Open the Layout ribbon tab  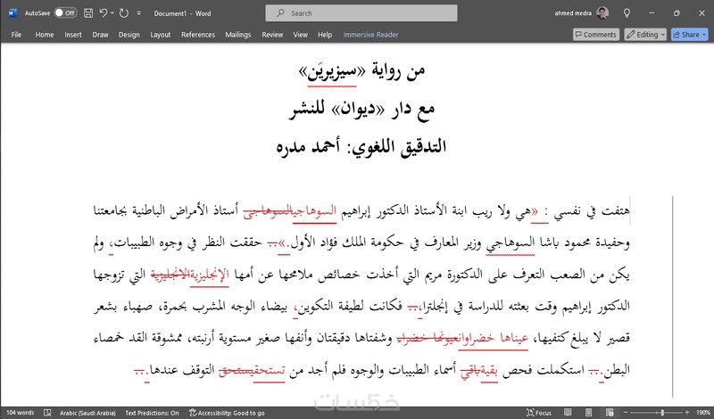[x=161, y=35]
